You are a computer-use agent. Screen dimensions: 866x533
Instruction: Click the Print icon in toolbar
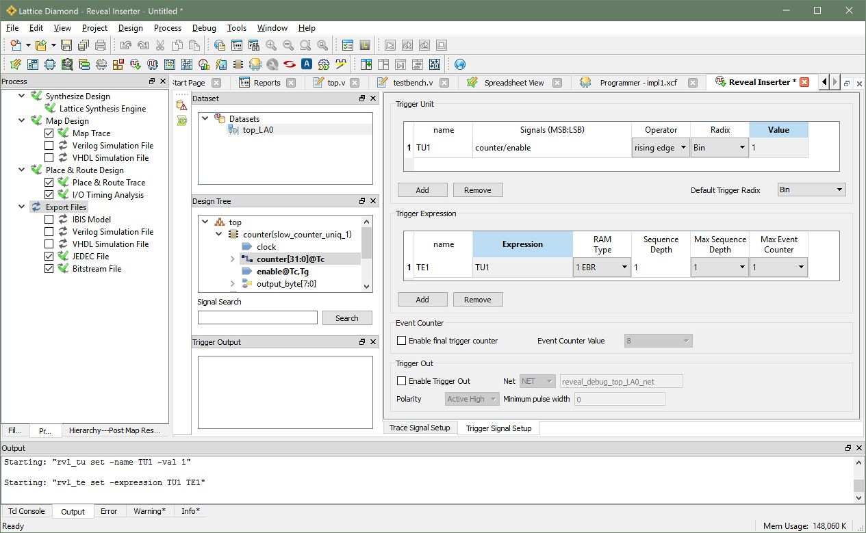pyautogui.click(x=101, y=45)
